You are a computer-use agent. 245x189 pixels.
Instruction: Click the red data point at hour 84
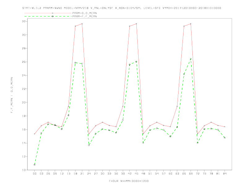tap(225, 127)
